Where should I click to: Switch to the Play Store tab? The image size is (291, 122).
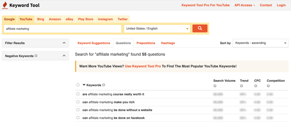pos(85,19)
